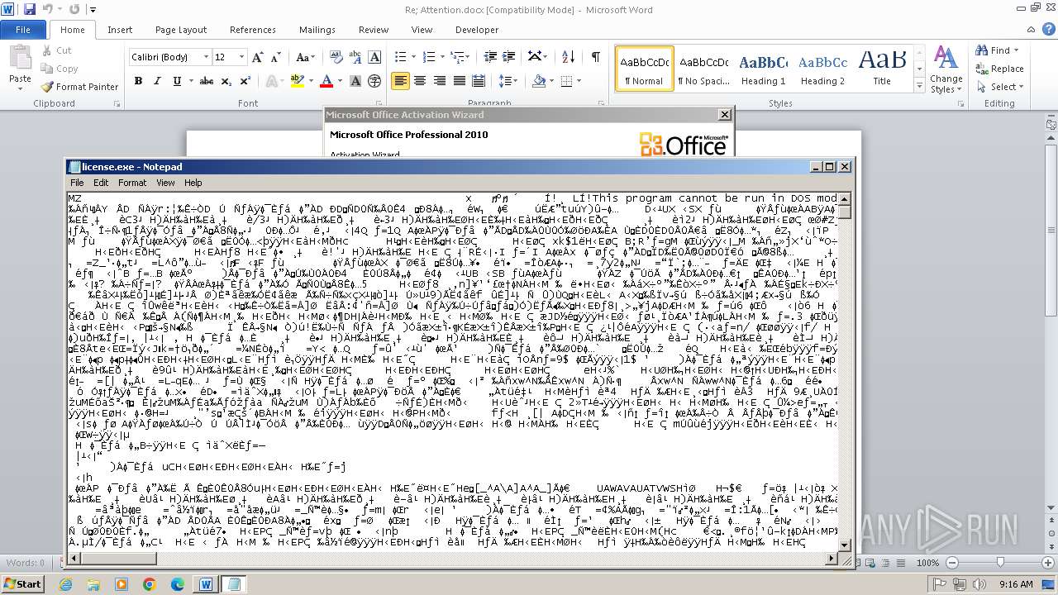Image resolution: width=1058 pixels, height=595 pixels.
Task: Click the Grow Font icon
Action: pos(258,57)
